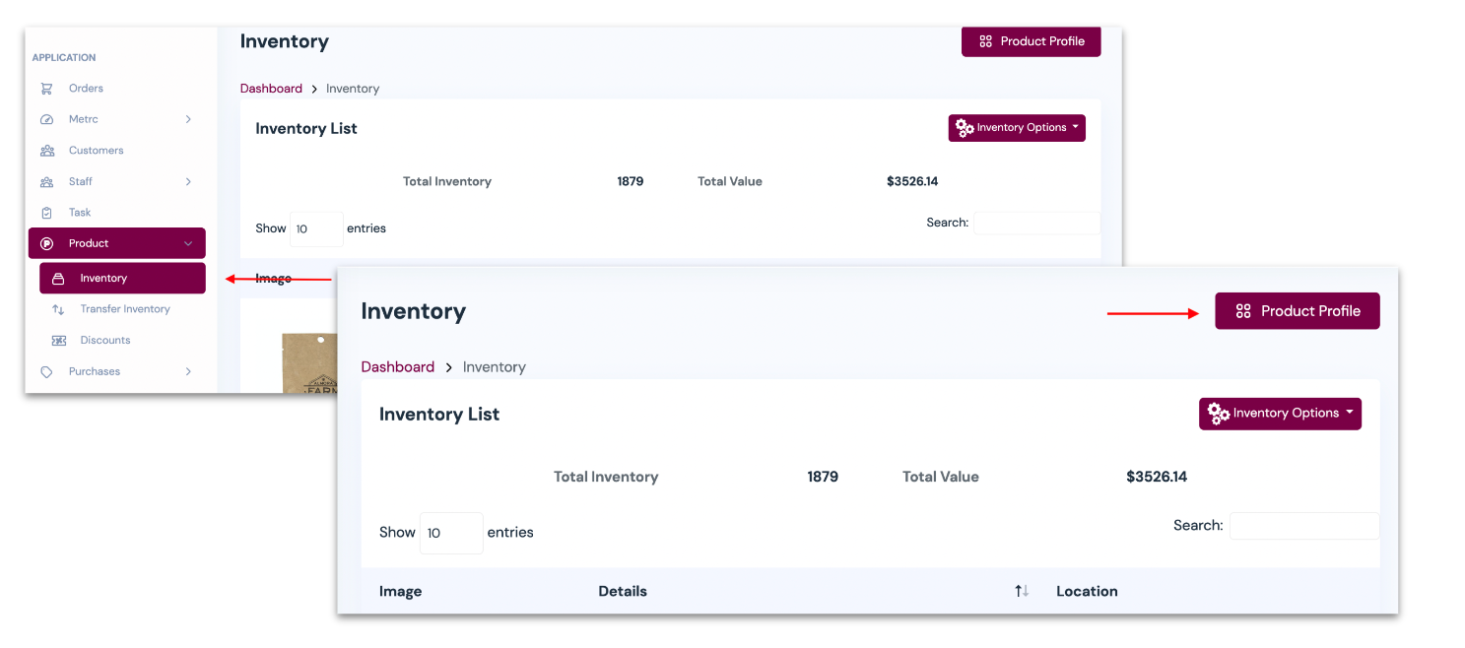Sort by the Details column arrows
1465x648 pixels.
pos(1022,591)
